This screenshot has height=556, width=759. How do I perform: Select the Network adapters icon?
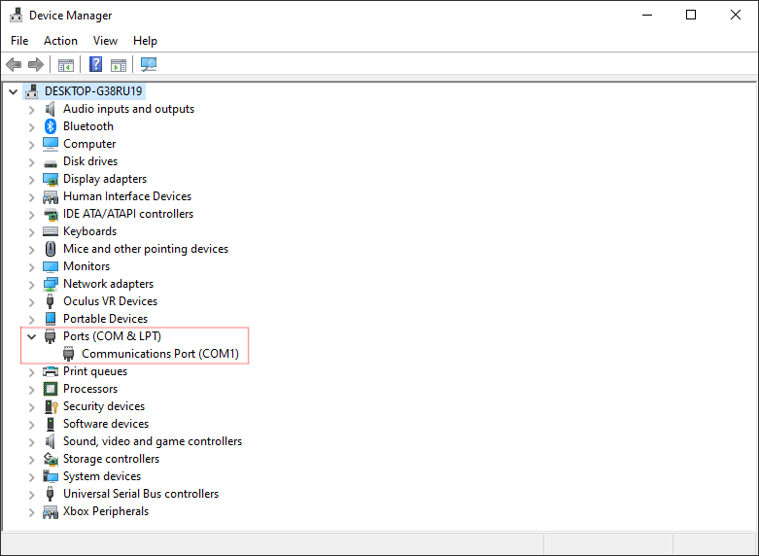pyautogui.click(x=51, y=284)
